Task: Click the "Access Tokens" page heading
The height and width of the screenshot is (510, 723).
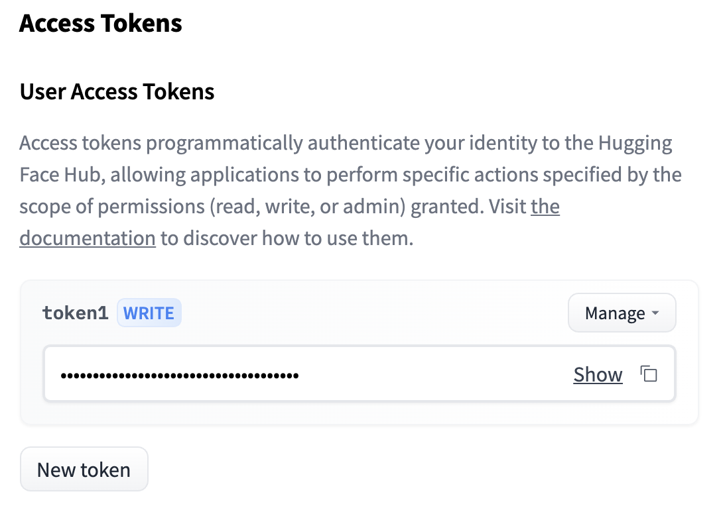Action: coord(101,23)
